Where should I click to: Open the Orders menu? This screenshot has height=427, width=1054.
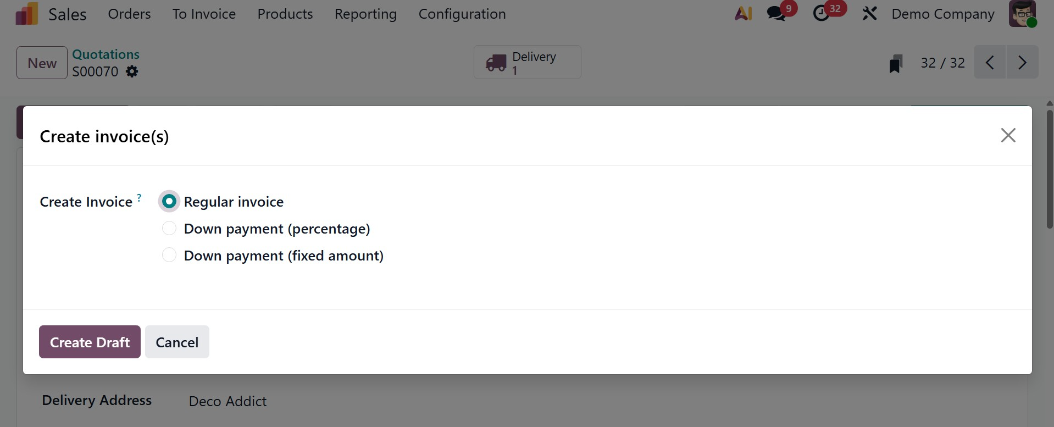click(x=129, y=14)
